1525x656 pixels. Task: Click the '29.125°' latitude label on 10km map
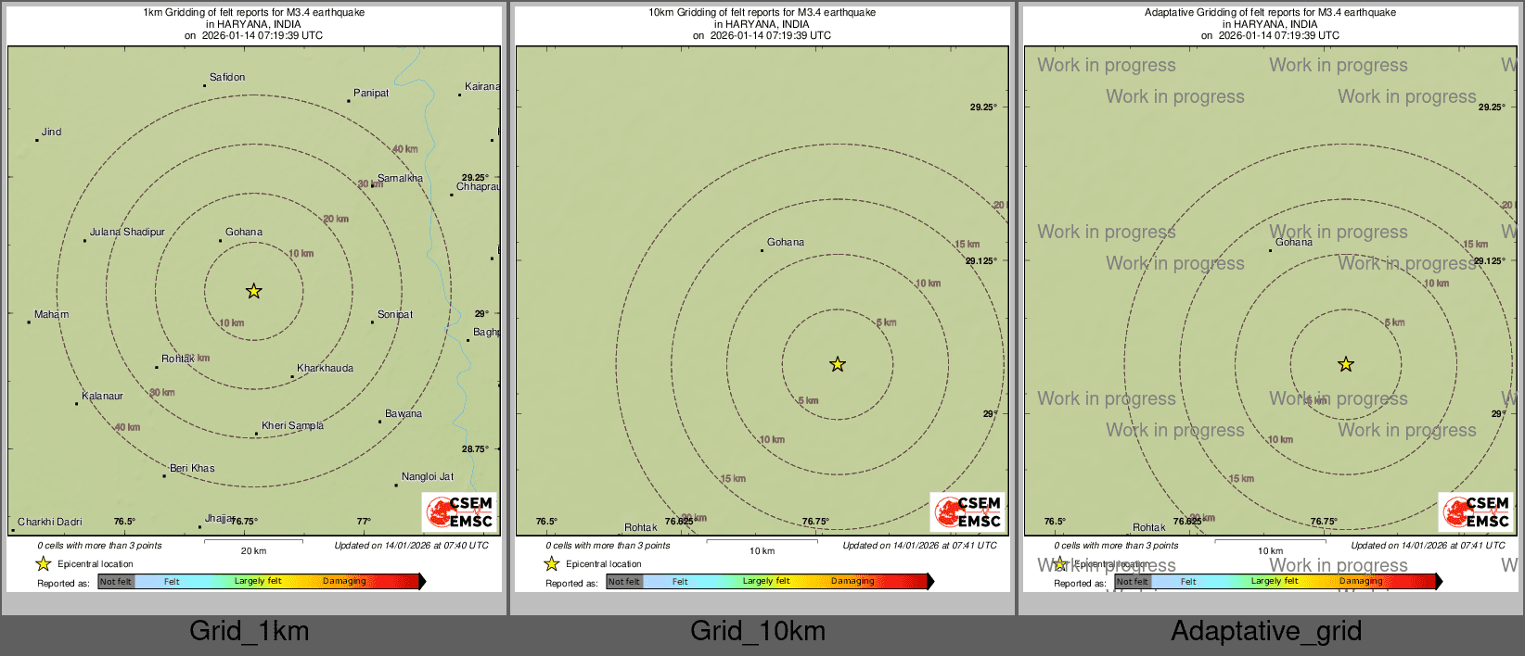(980, 261)
